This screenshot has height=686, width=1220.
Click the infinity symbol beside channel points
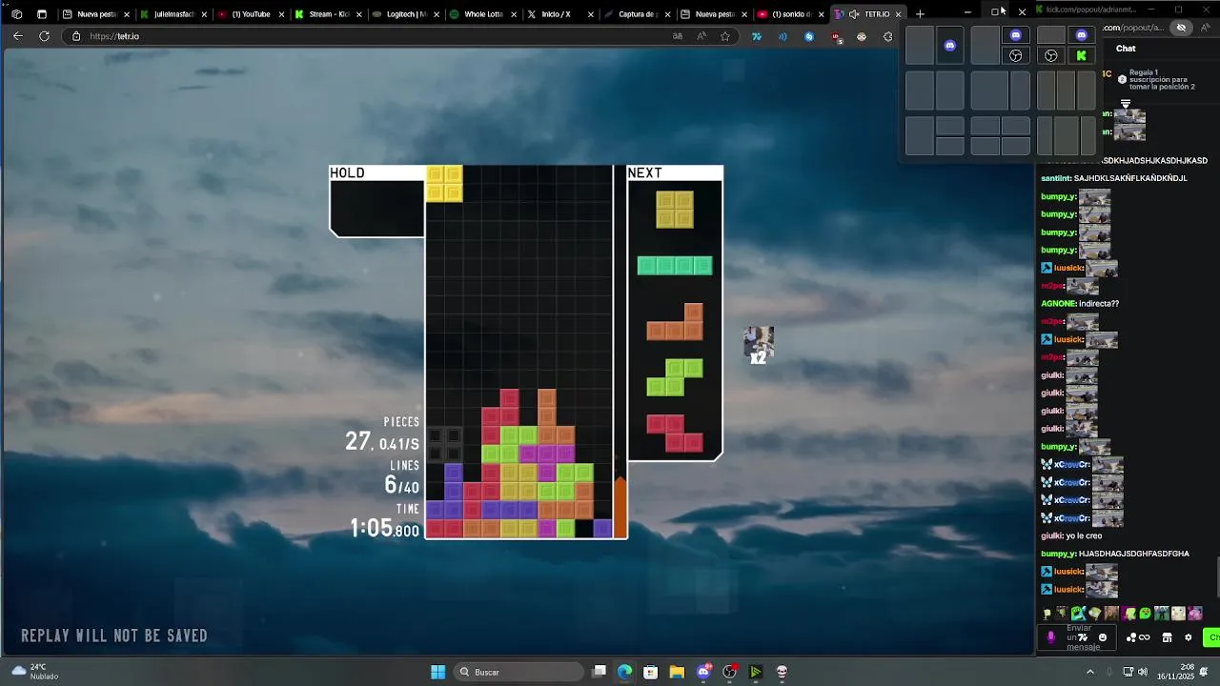pyautogui.click(x=1144, y=638)
